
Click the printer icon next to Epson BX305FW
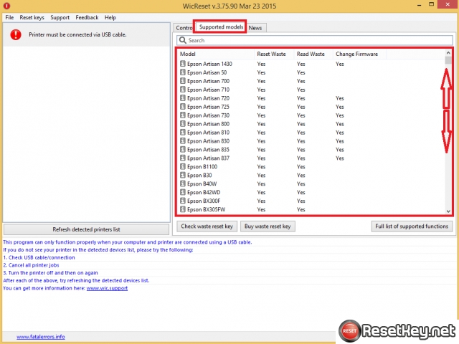pyautogui.click(x=183, y=210)
